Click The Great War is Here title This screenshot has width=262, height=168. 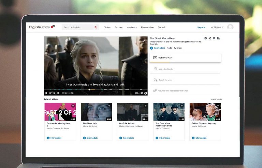pos(162,38)
